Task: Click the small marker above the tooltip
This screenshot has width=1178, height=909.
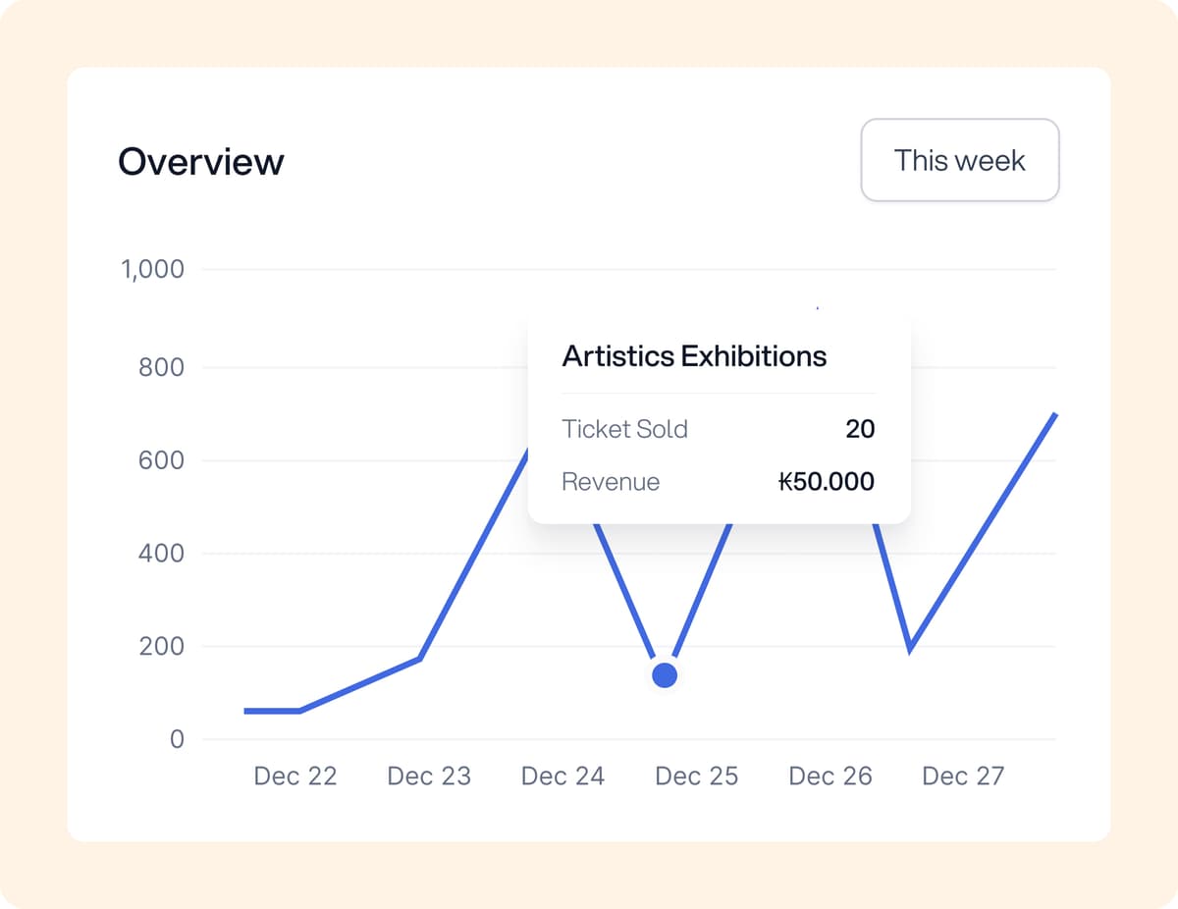Action: click(x=818, y=307)
